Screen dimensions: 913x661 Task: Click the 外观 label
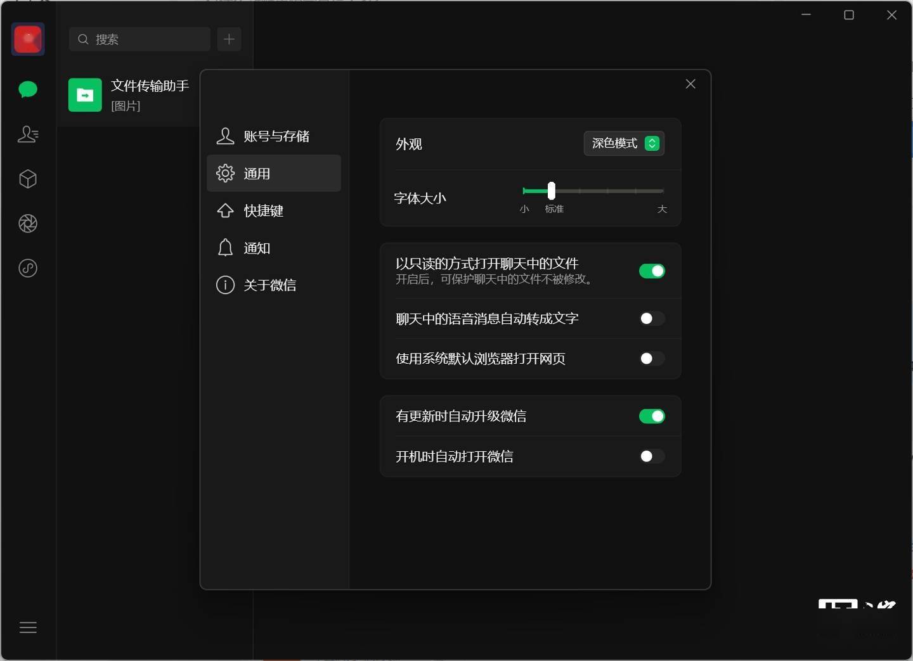click(x=409, y=144)
